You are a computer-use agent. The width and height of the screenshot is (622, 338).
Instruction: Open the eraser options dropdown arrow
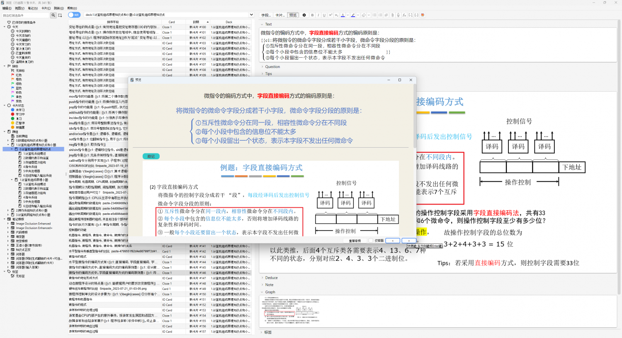pyautogui.click(x=368, y=15)
